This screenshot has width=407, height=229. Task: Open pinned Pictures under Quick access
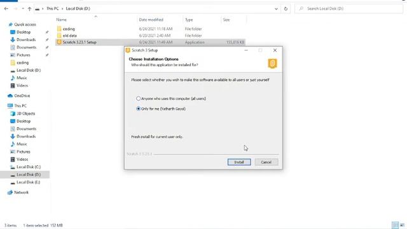tap(24, 55)
